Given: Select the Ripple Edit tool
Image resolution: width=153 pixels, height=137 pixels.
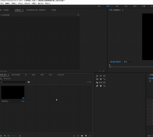Looking at the screenshot, I should [x=97, y=79].
